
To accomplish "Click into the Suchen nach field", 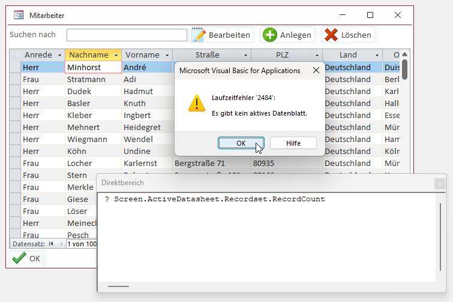I will click(127, 35).
